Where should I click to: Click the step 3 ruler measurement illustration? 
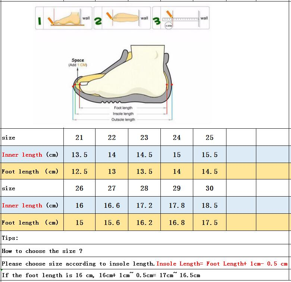pyautogui.click(x=185, y=18)
